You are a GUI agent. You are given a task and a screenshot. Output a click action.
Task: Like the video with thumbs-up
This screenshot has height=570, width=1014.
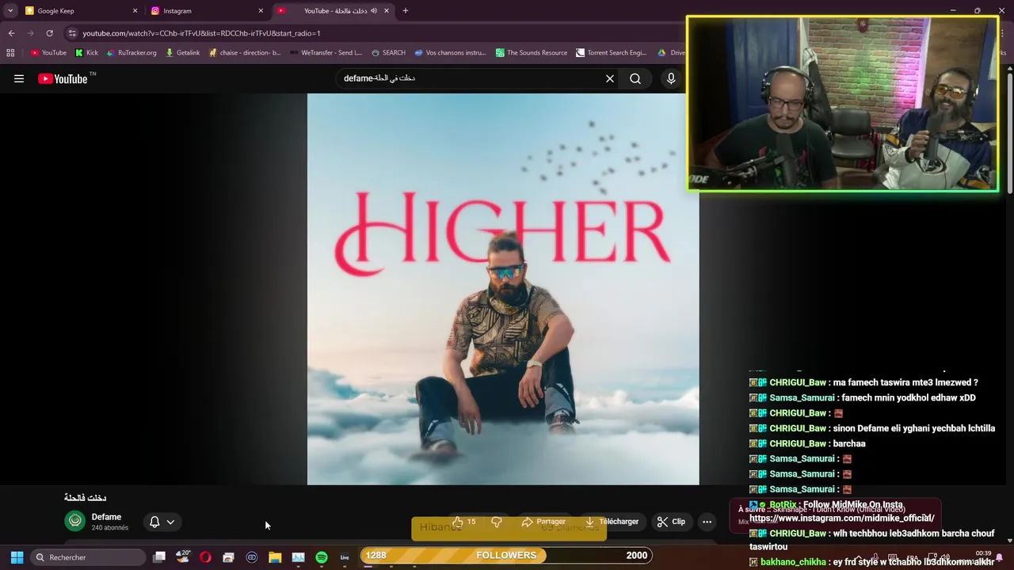pyautogui.click(x=463, y=522)
